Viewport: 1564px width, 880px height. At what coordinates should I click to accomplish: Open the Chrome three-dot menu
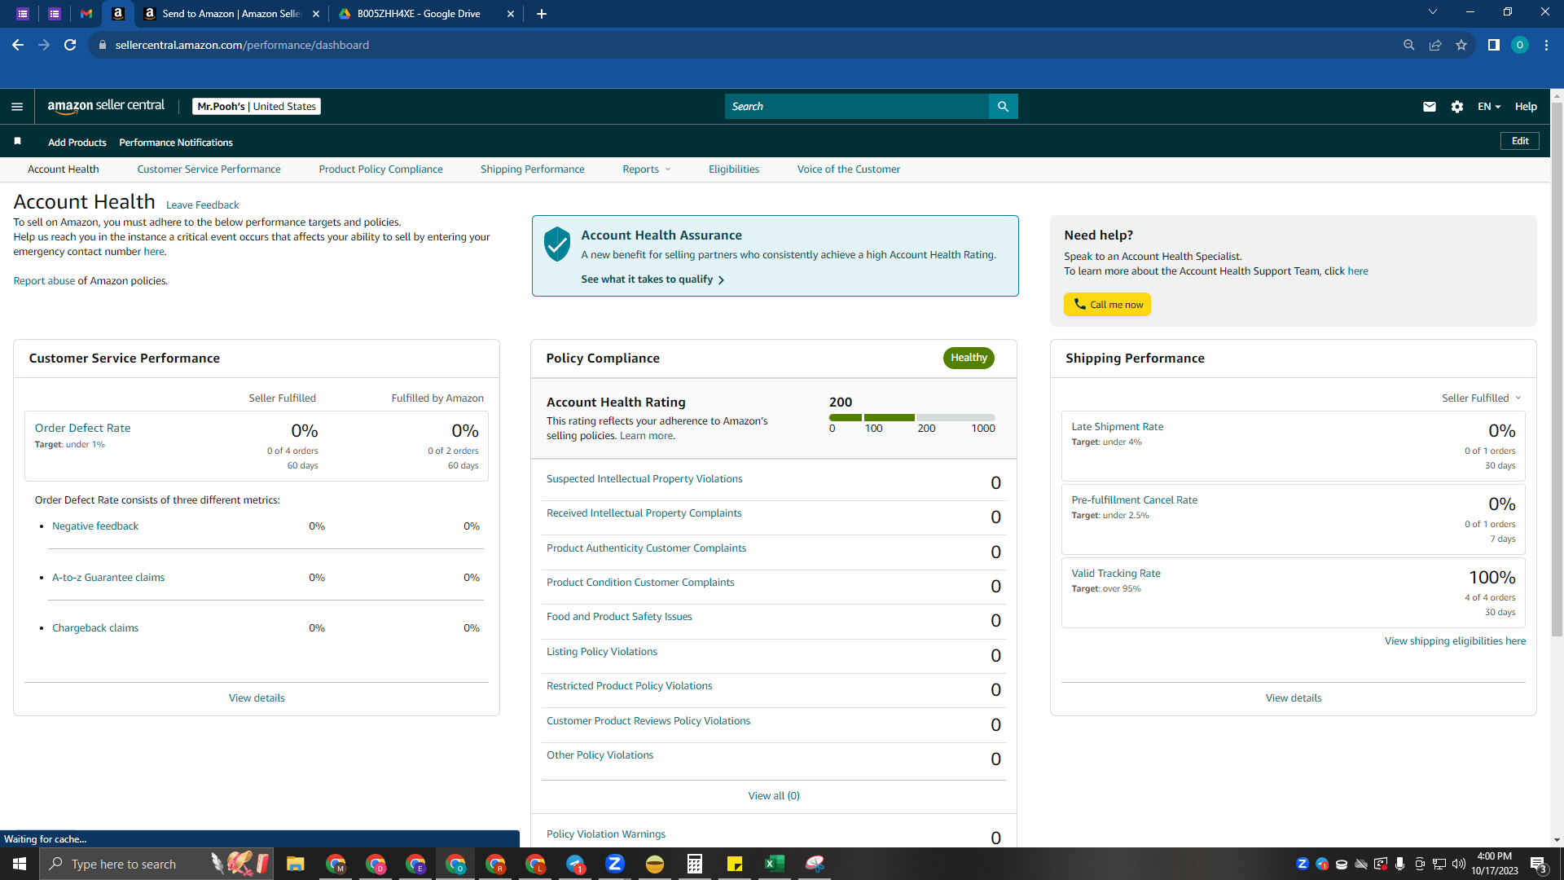1546,46
